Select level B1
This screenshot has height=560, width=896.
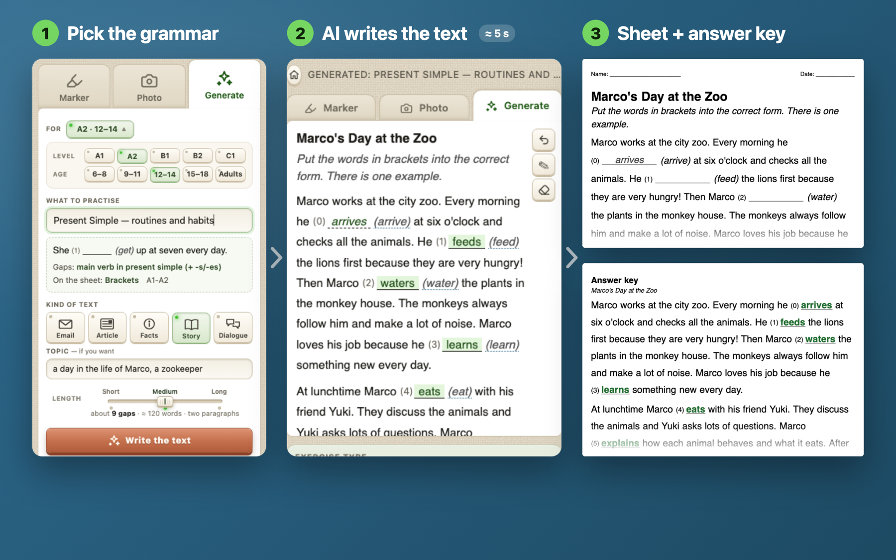165,156
